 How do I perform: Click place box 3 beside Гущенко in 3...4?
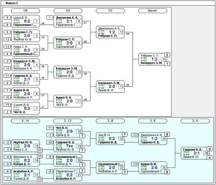point(210,149)
